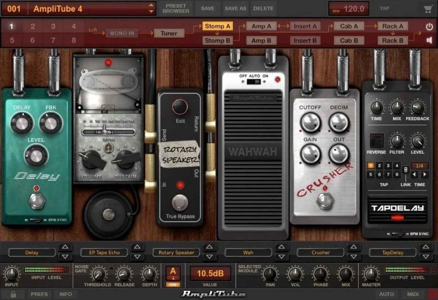This screenshot has width=438, height=300.
Task: Switch to preset slot 2
Action: tap(33, 26)
